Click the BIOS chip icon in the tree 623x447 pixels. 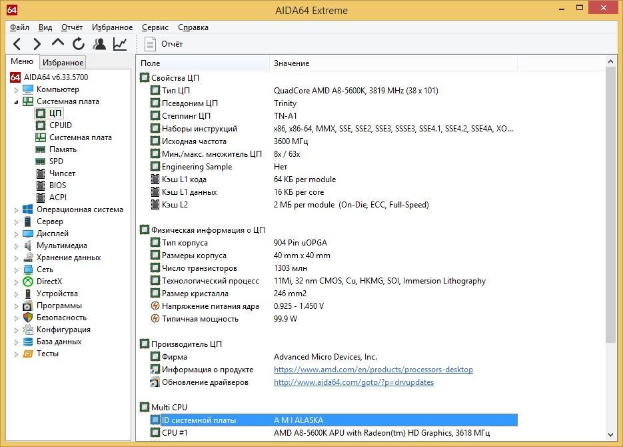tap(41, 185)
